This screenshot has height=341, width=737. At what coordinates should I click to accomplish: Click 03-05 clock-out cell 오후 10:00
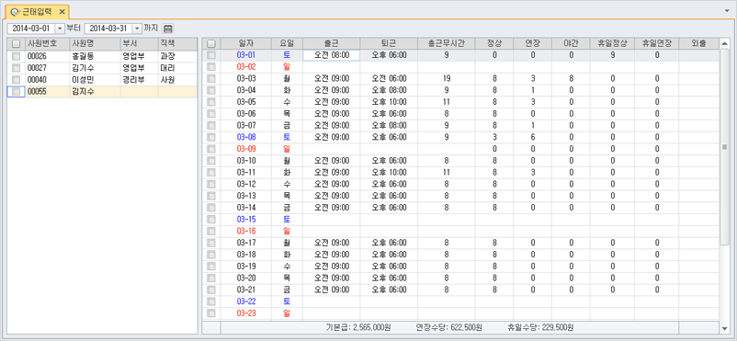pos(389,102)
